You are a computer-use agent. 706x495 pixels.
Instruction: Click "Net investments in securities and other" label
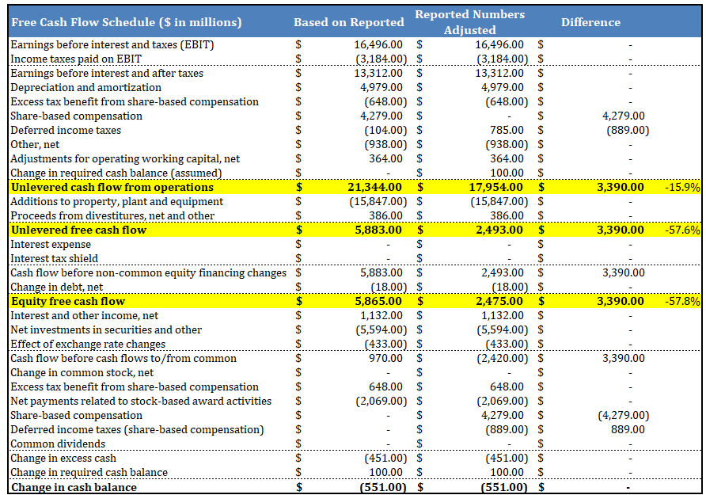tap(106, 330)
